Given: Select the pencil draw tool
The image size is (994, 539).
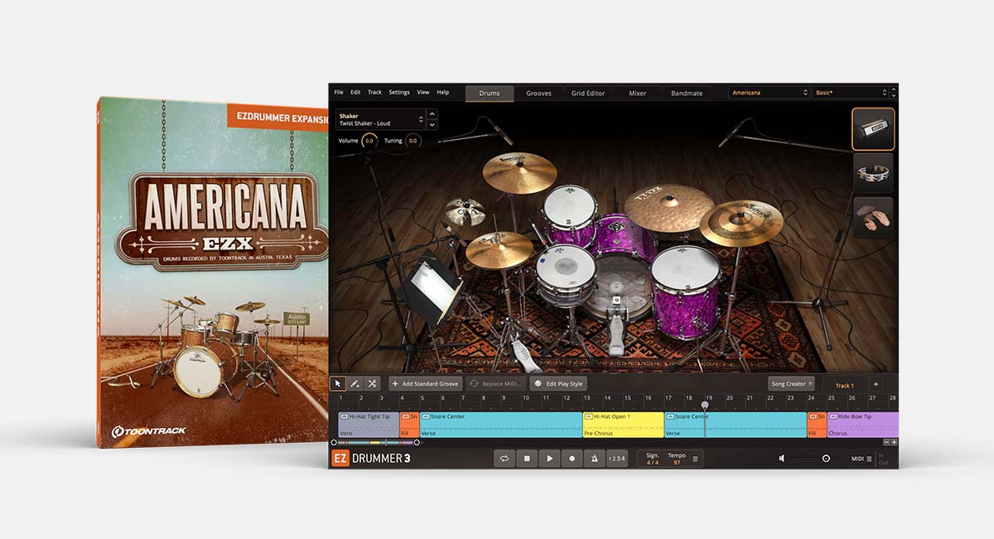Looking at the screenshot, I should (355, 383).
